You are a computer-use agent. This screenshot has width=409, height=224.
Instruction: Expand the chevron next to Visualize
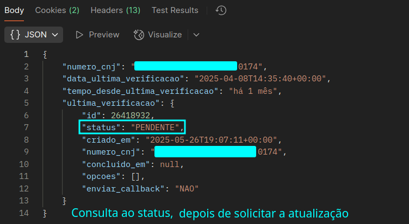click(196, 35)
